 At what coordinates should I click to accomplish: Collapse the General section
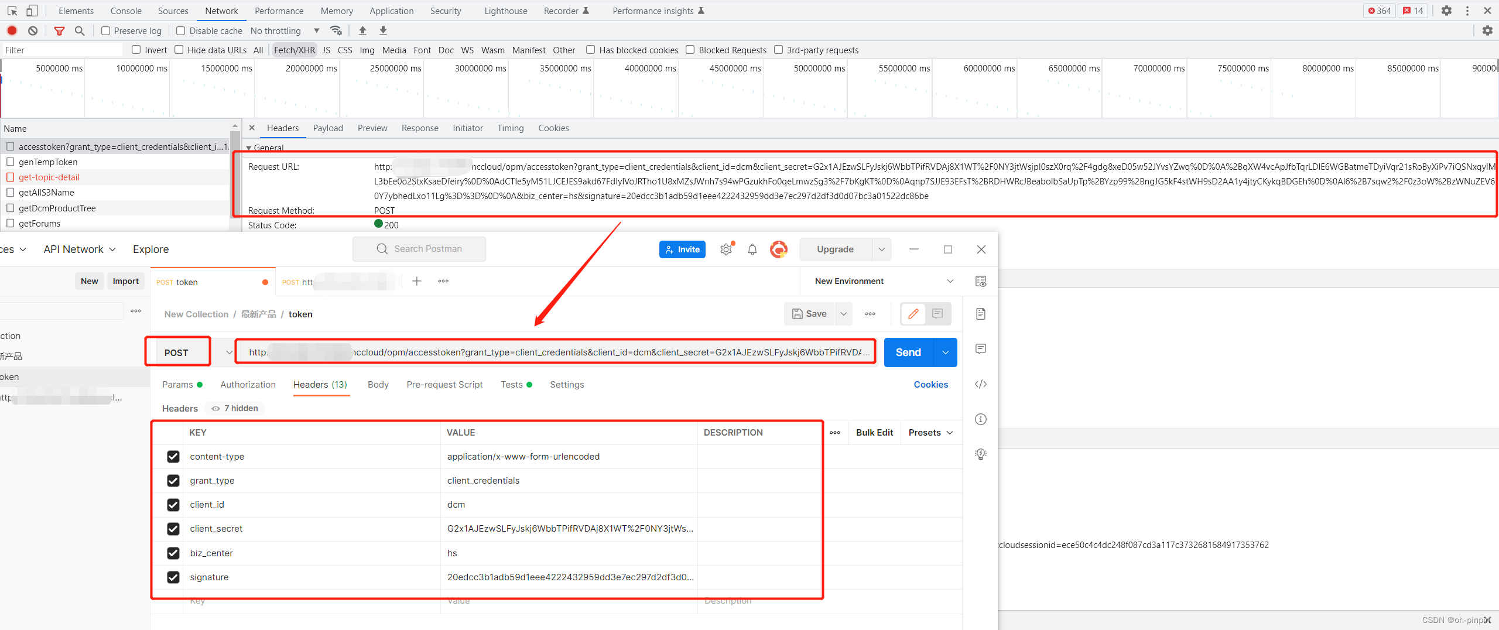coord(248,148)
